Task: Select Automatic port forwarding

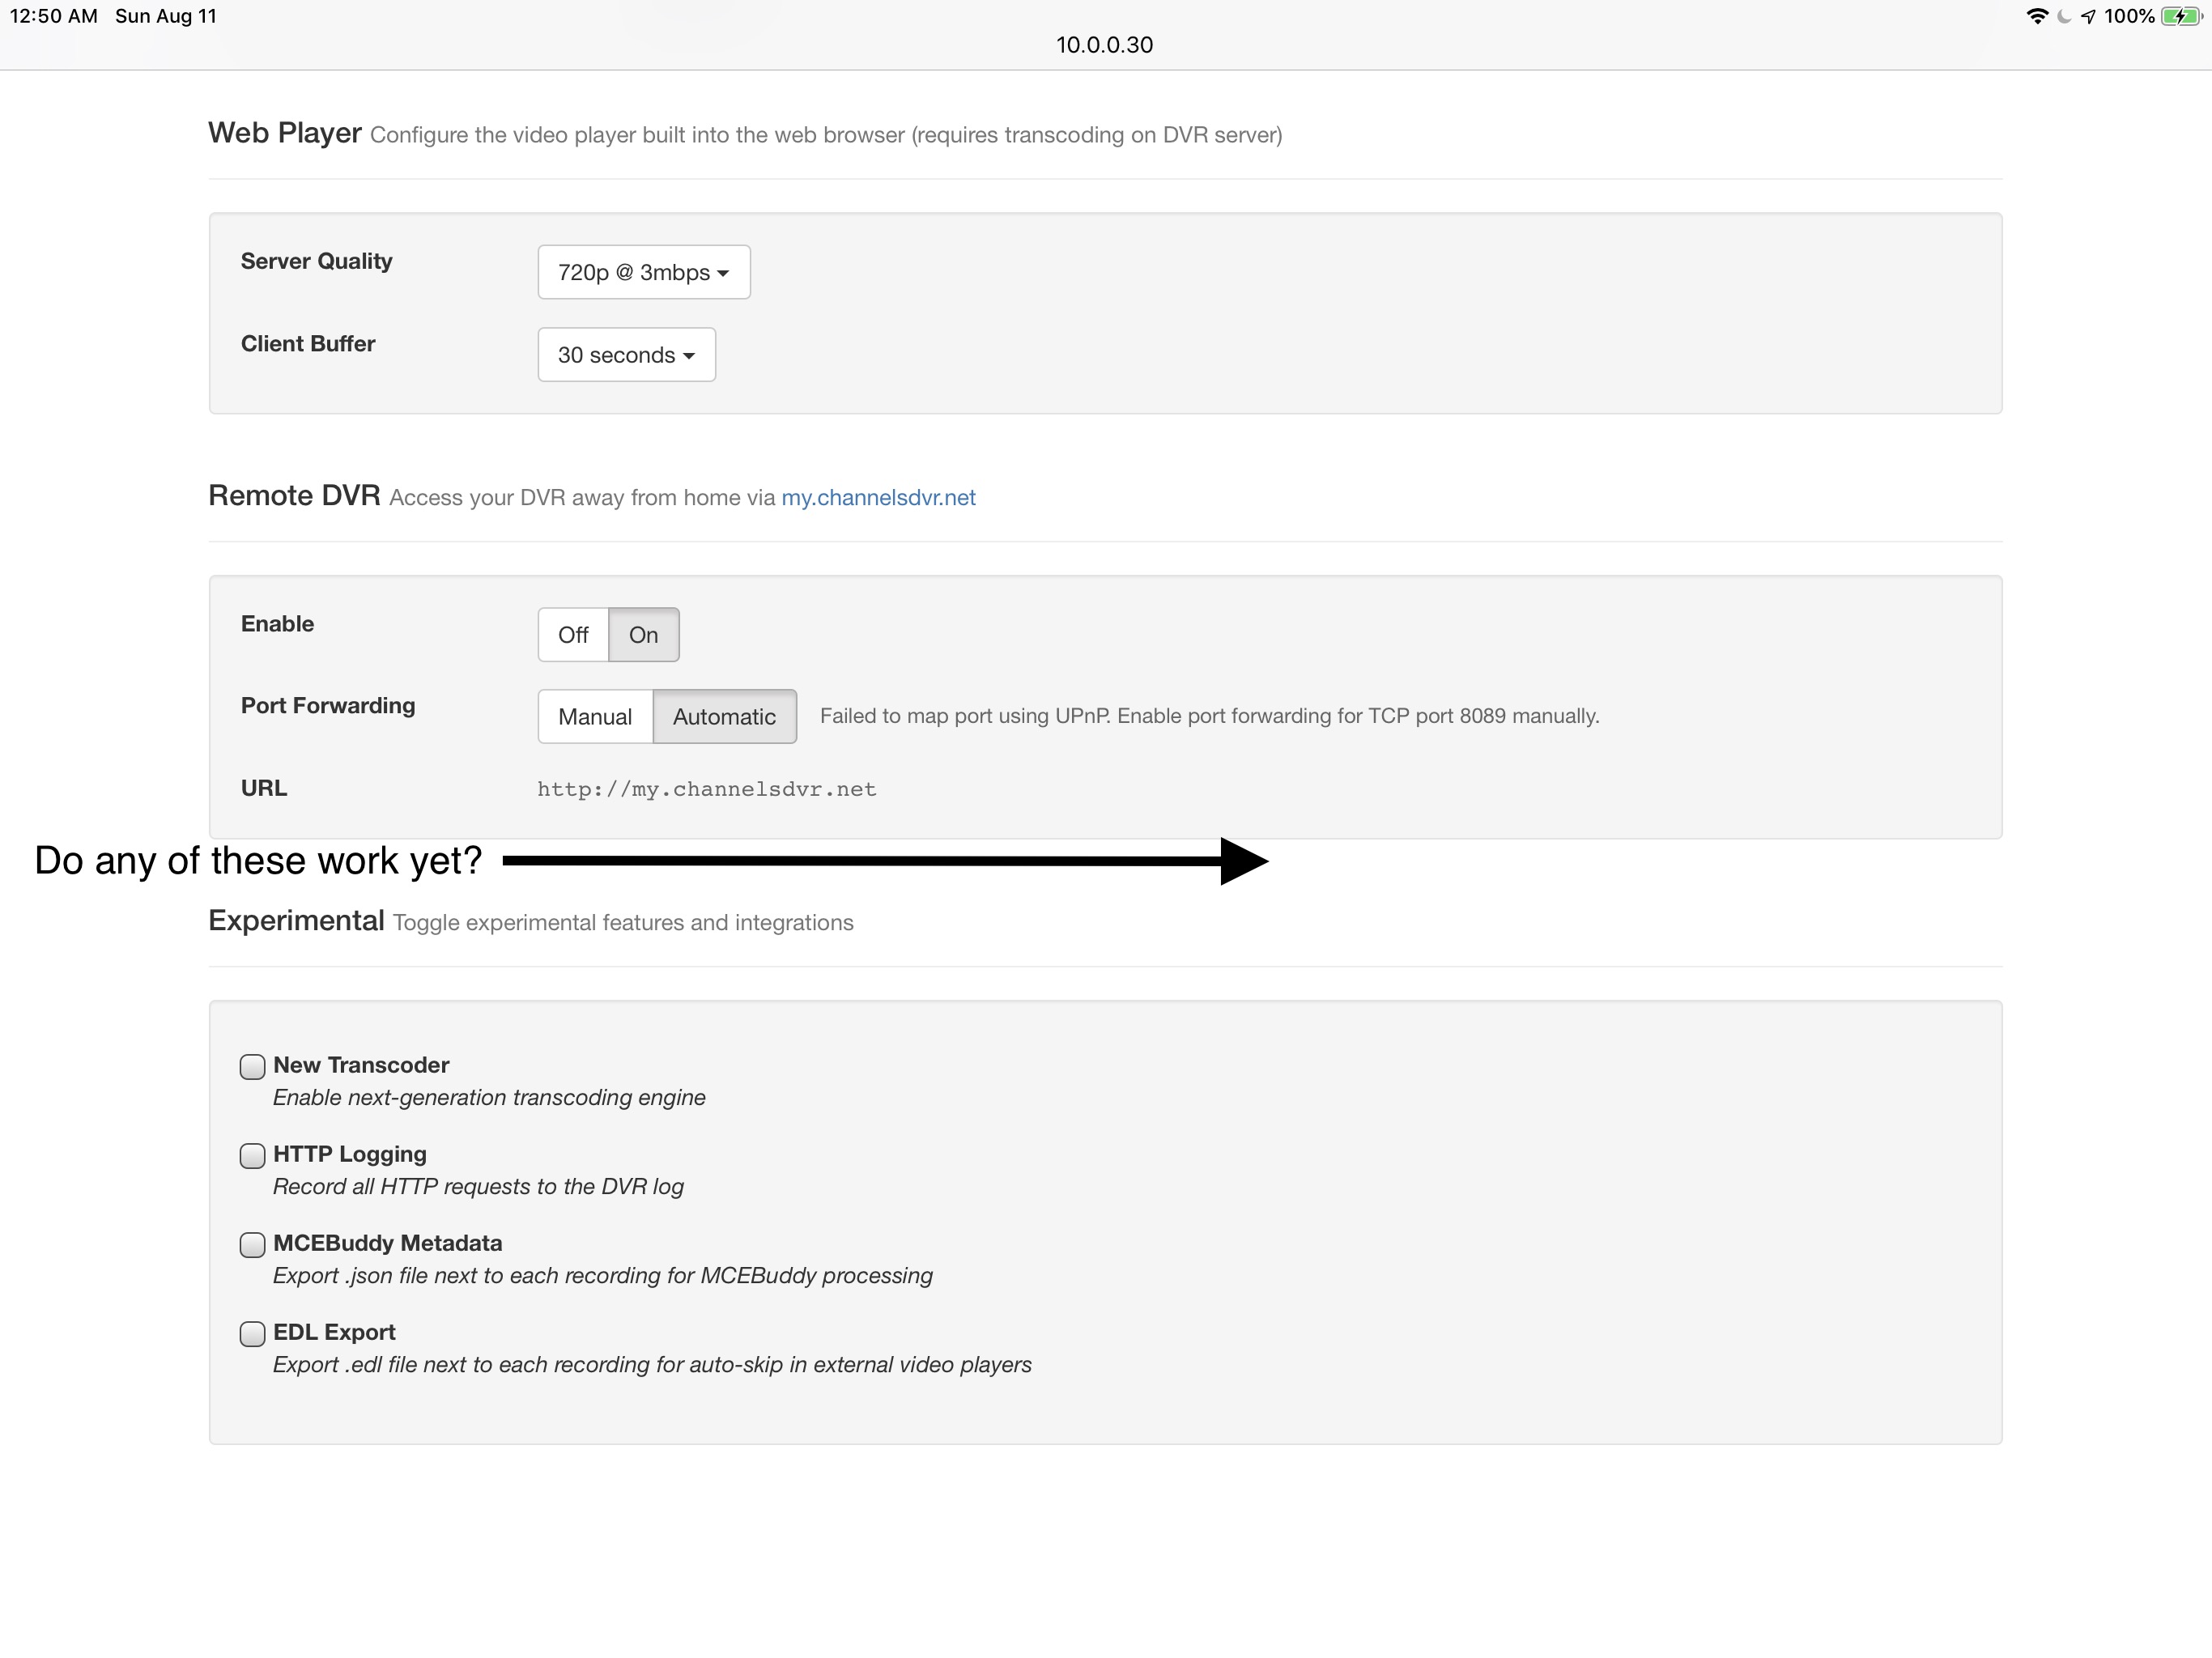Action: [x=724, y=717]
